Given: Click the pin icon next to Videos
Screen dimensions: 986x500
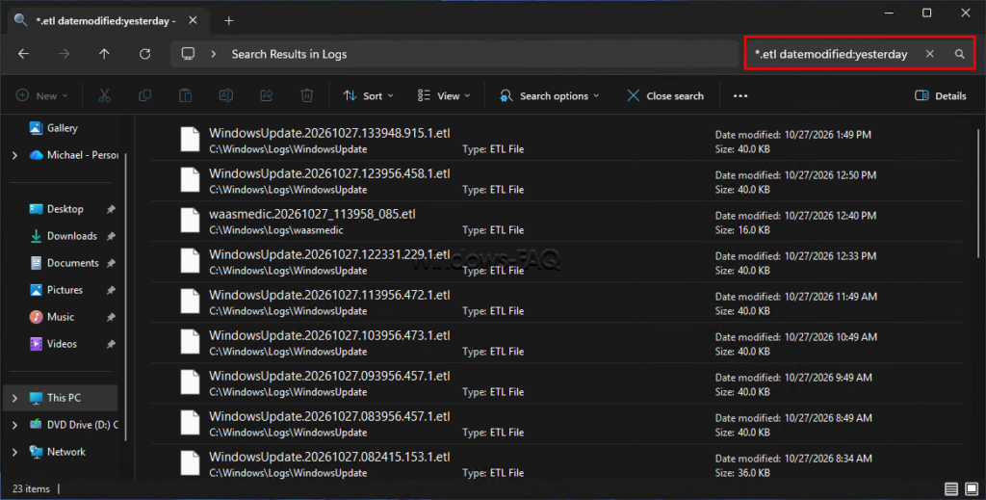Looking at the screenshot, I should (111, 344).
